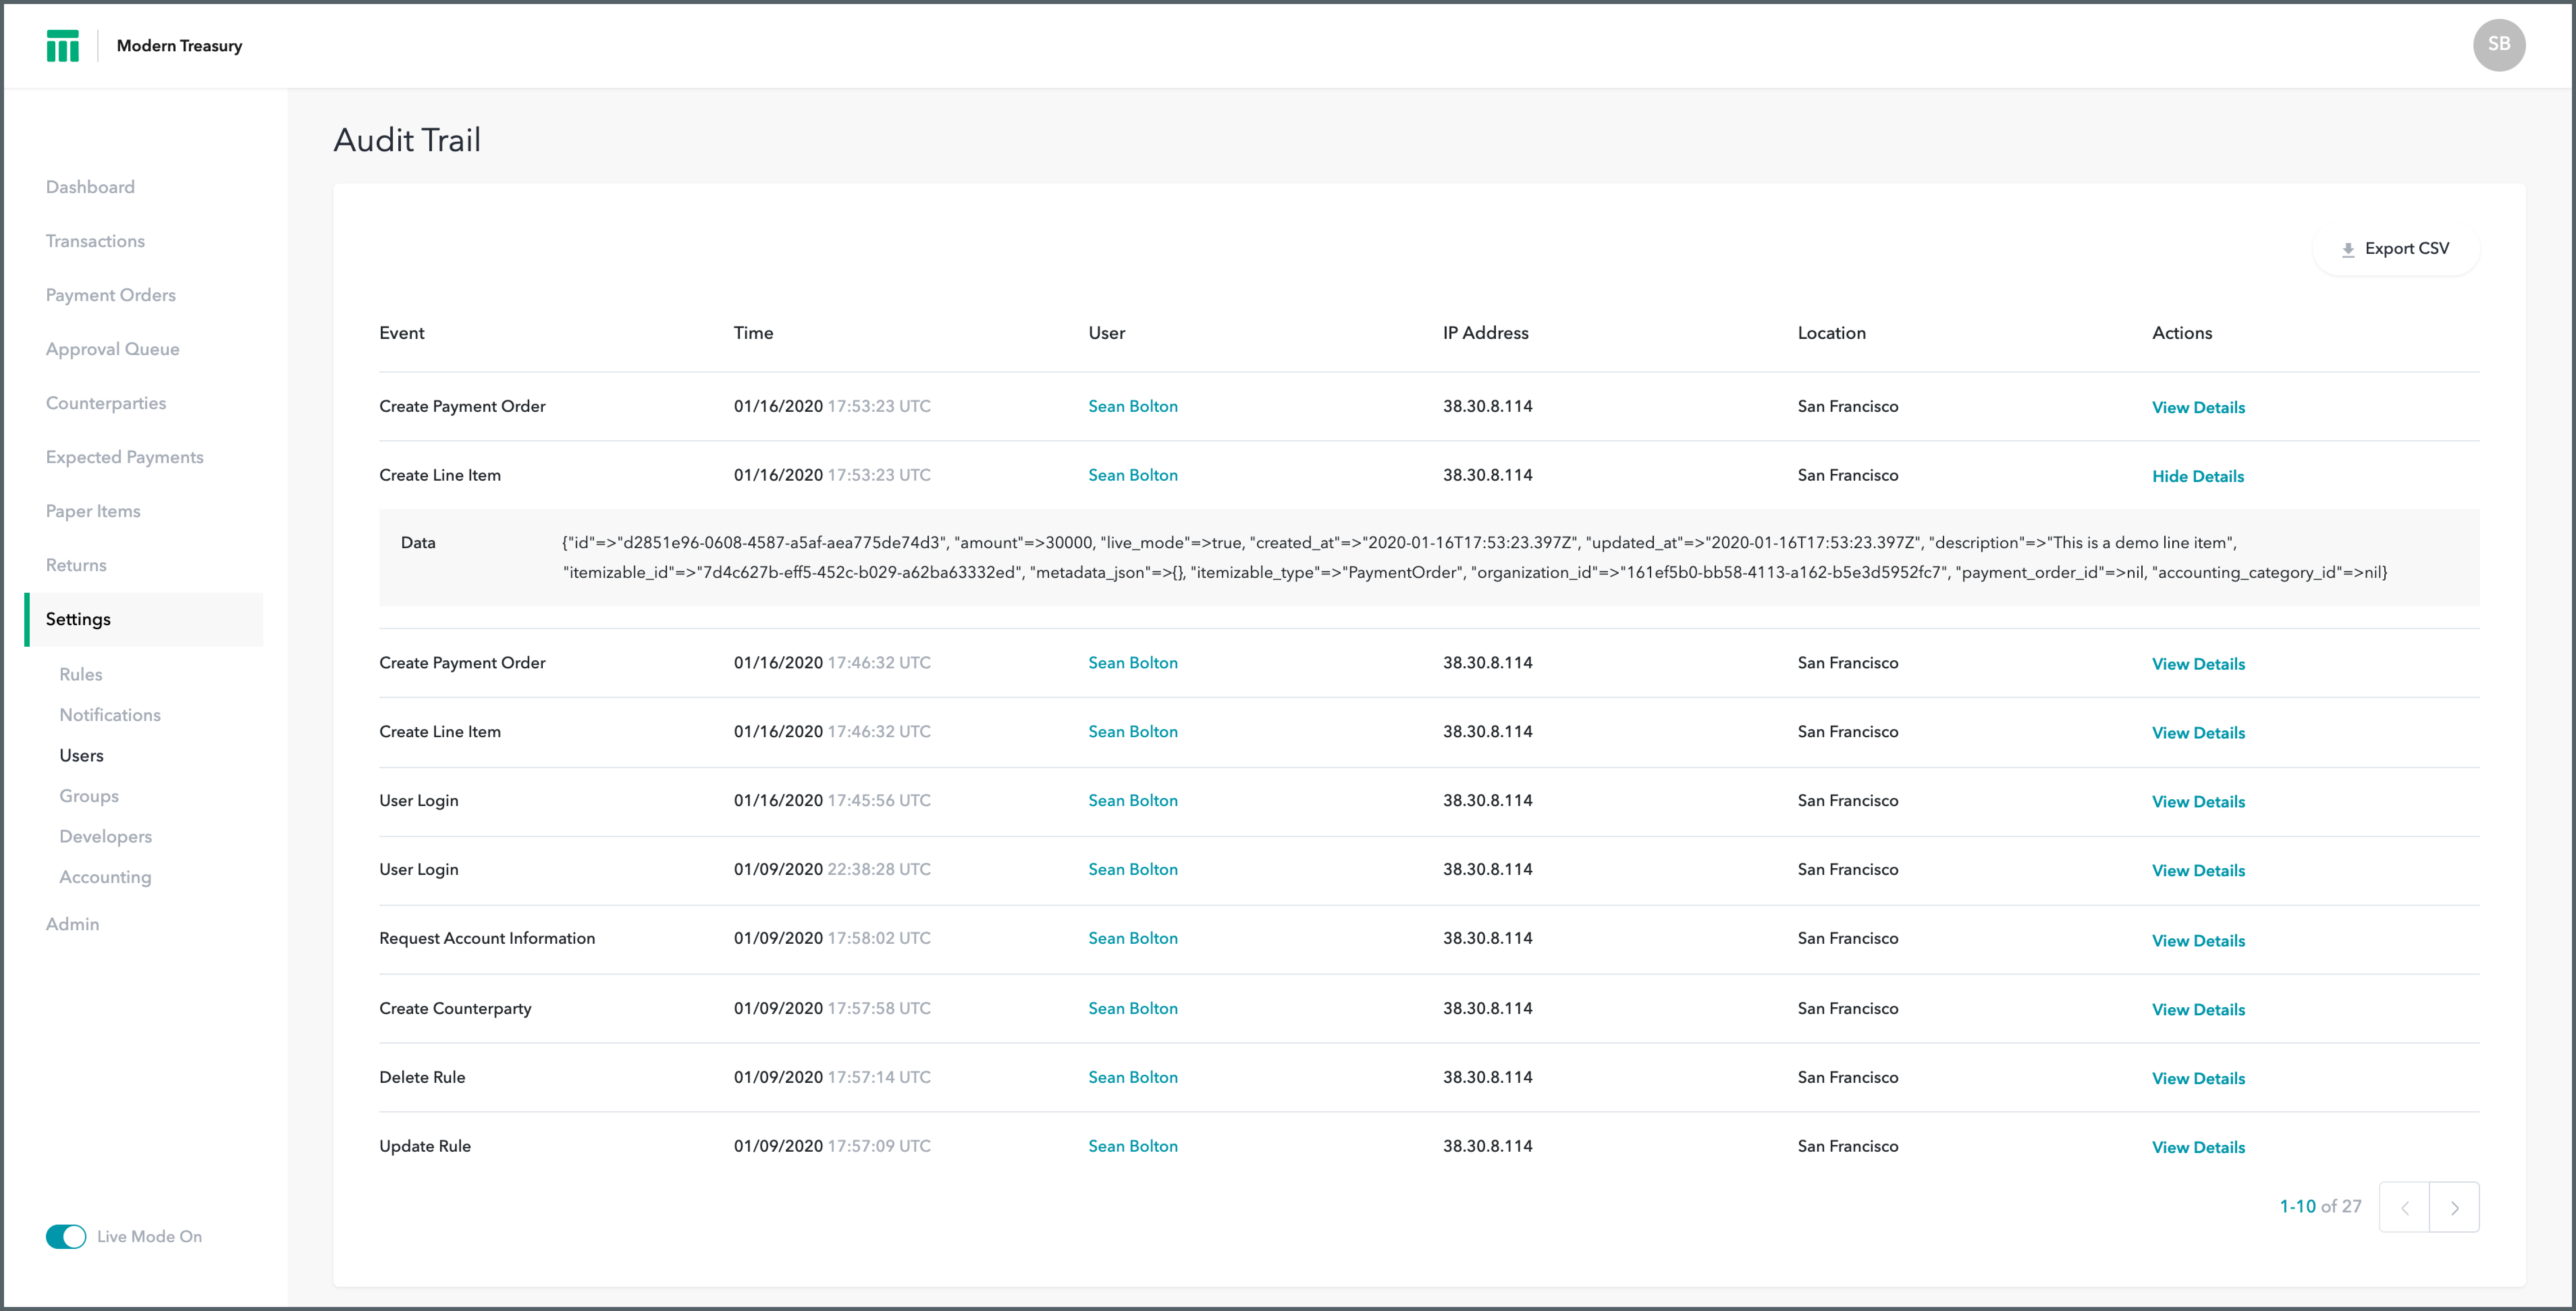Image resolution: width=2576 pixels, height=1311 pixels.
Task: Hide details for Create Line Item
Action: 2197,477
